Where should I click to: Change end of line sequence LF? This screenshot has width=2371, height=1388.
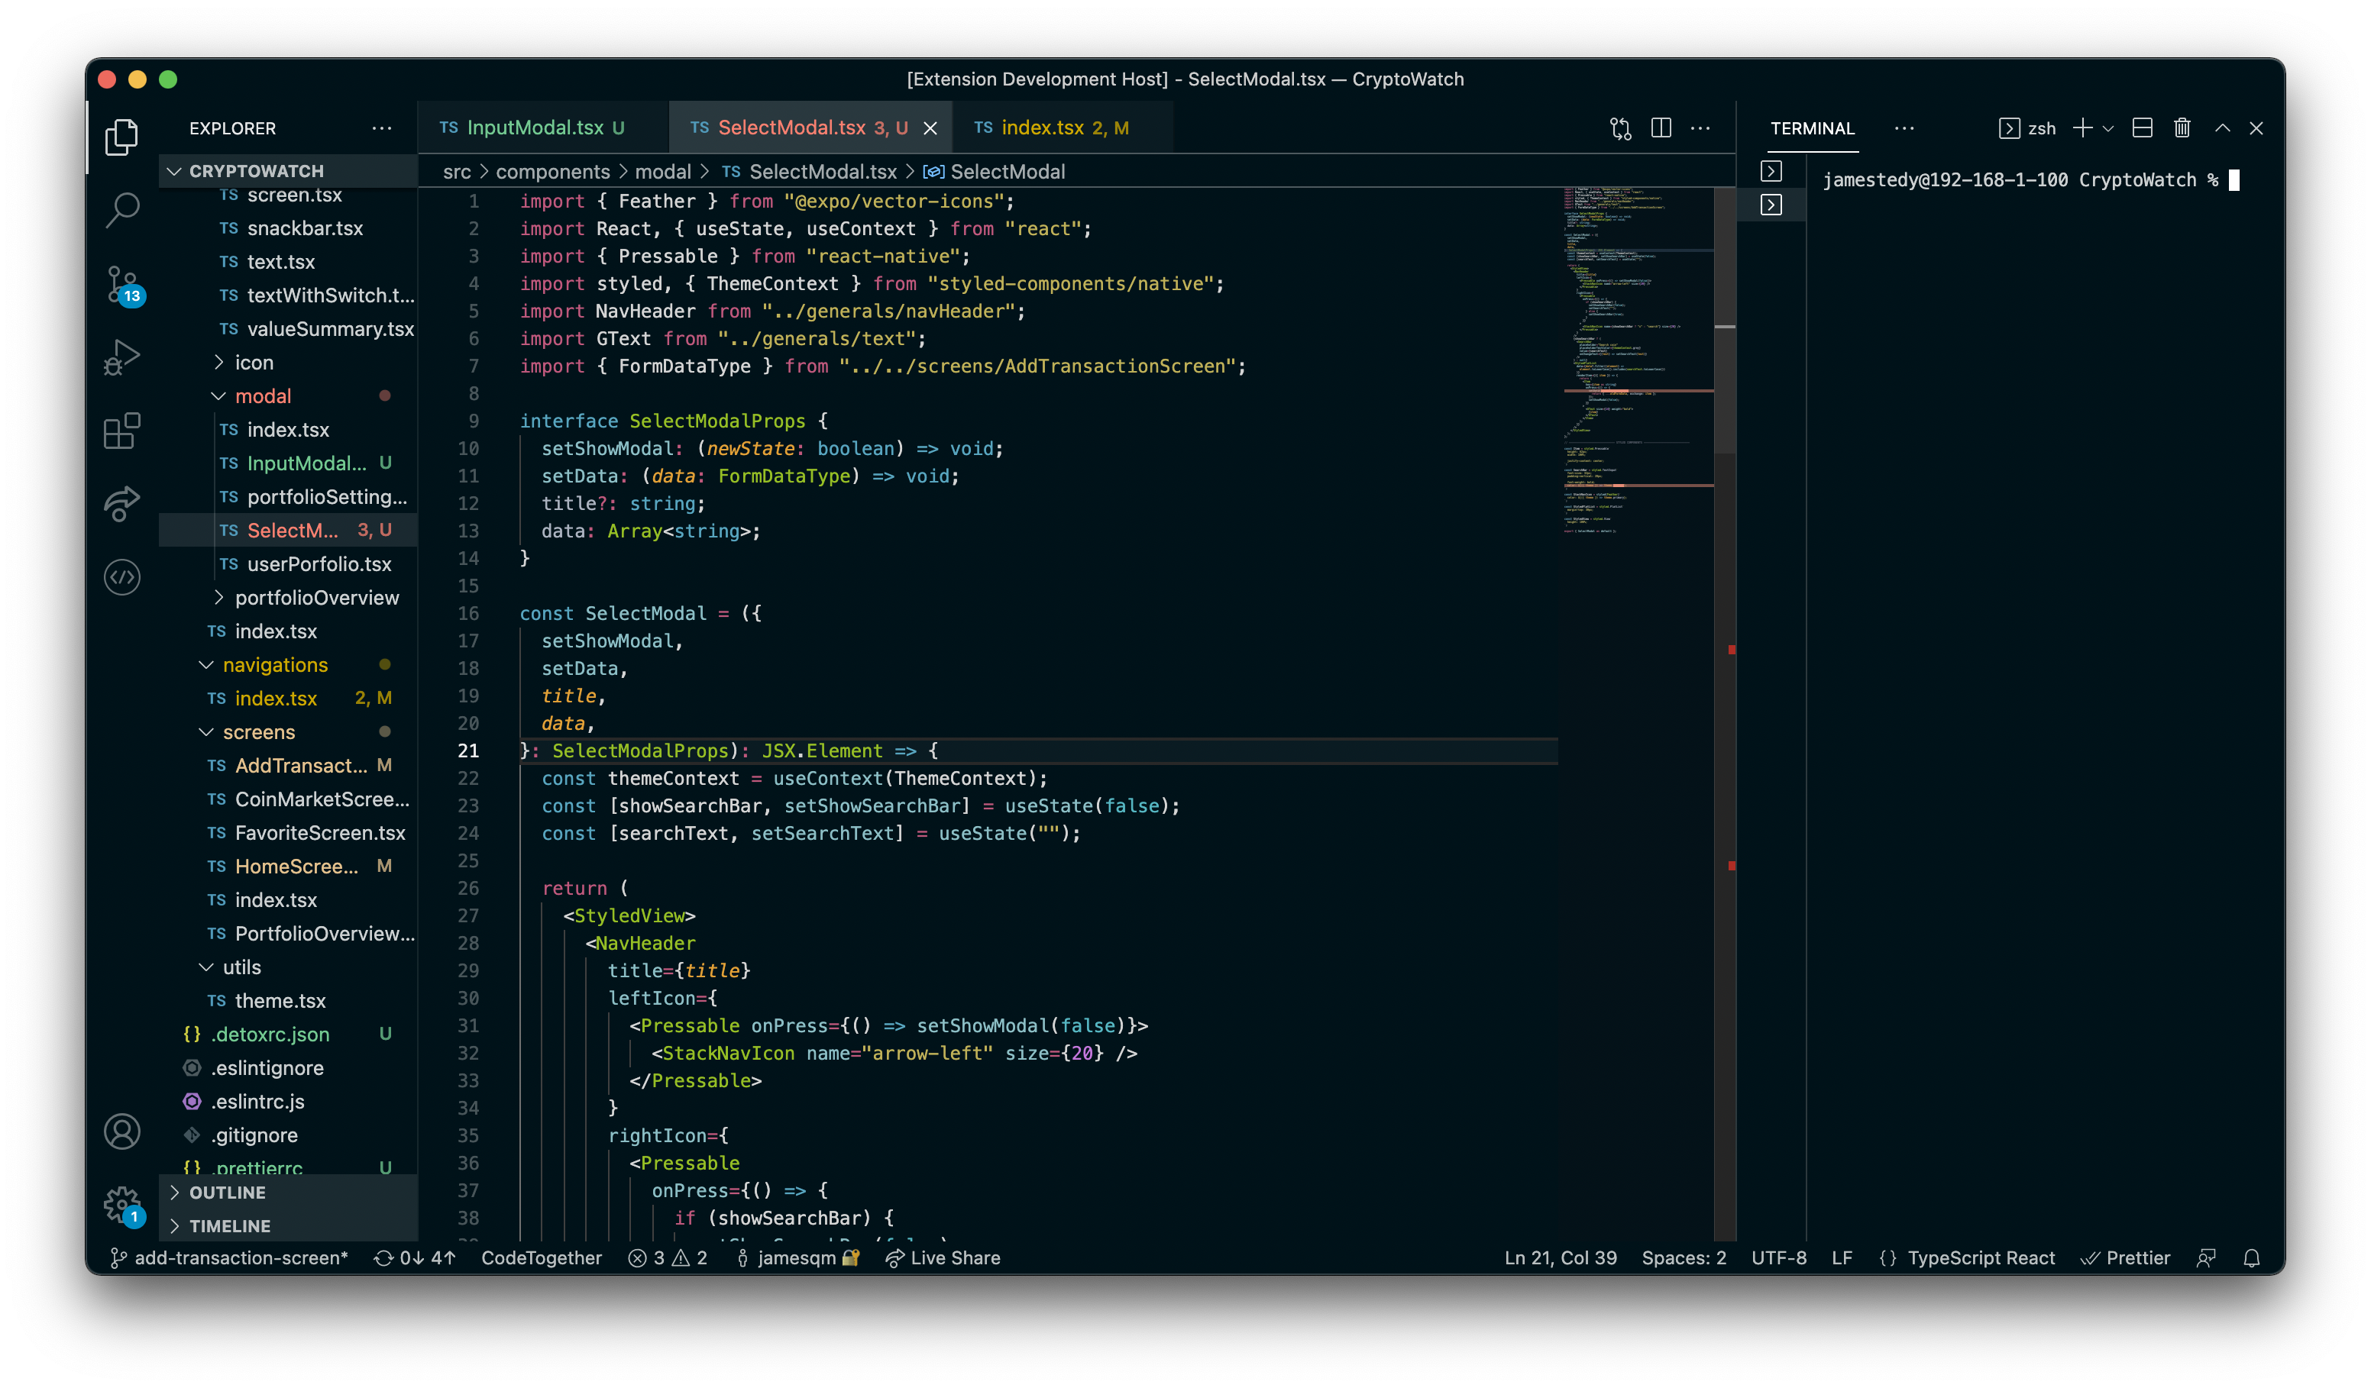[x=1842, y=1258]
